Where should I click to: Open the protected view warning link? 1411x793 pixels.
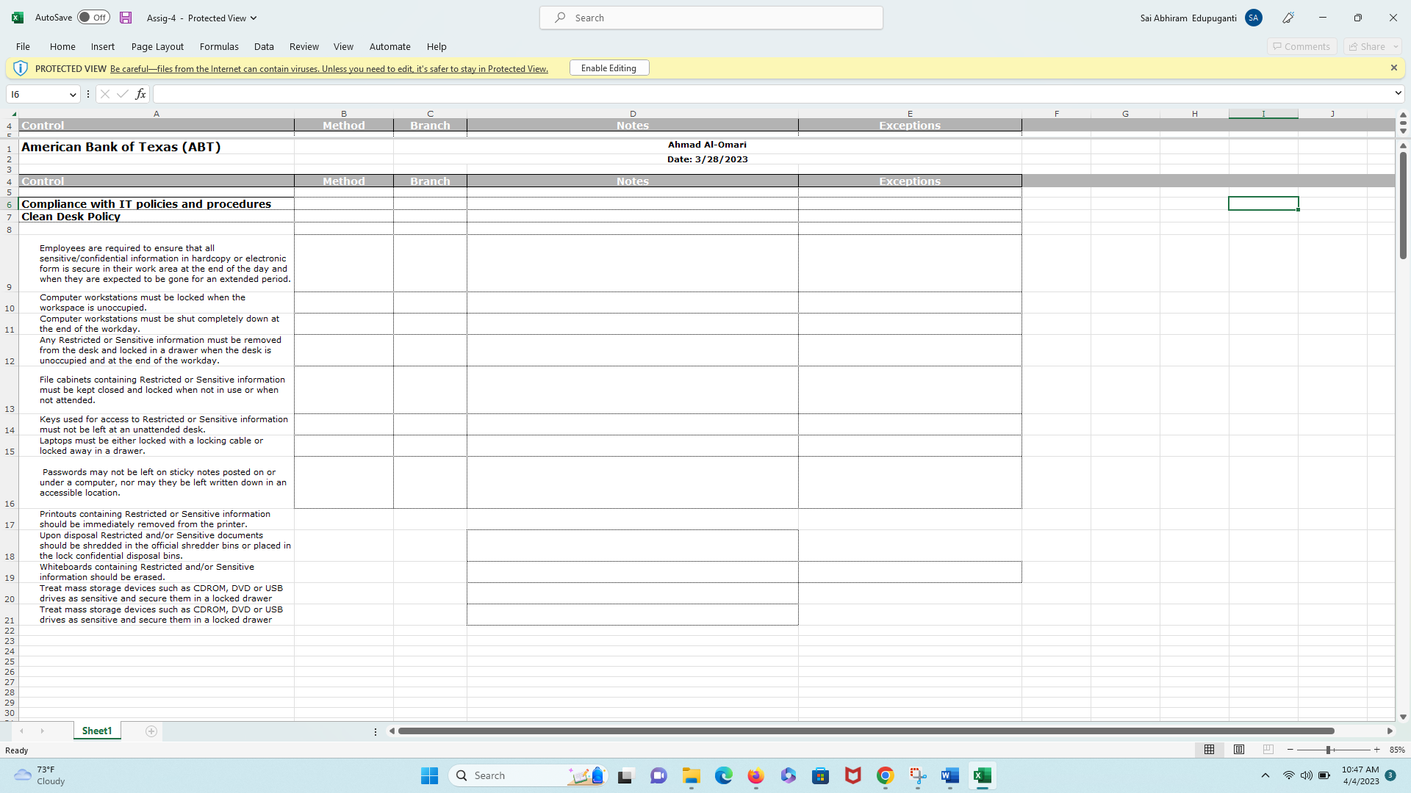coord(329,69)
